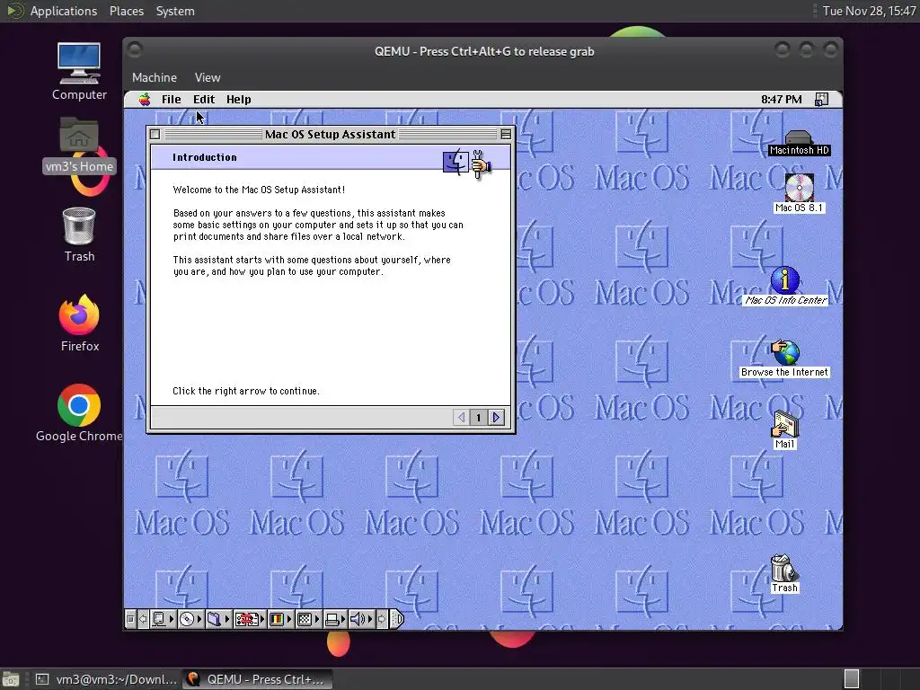Click the QEMU taskbar entry
920x690 pixels.
coord(257,679)
